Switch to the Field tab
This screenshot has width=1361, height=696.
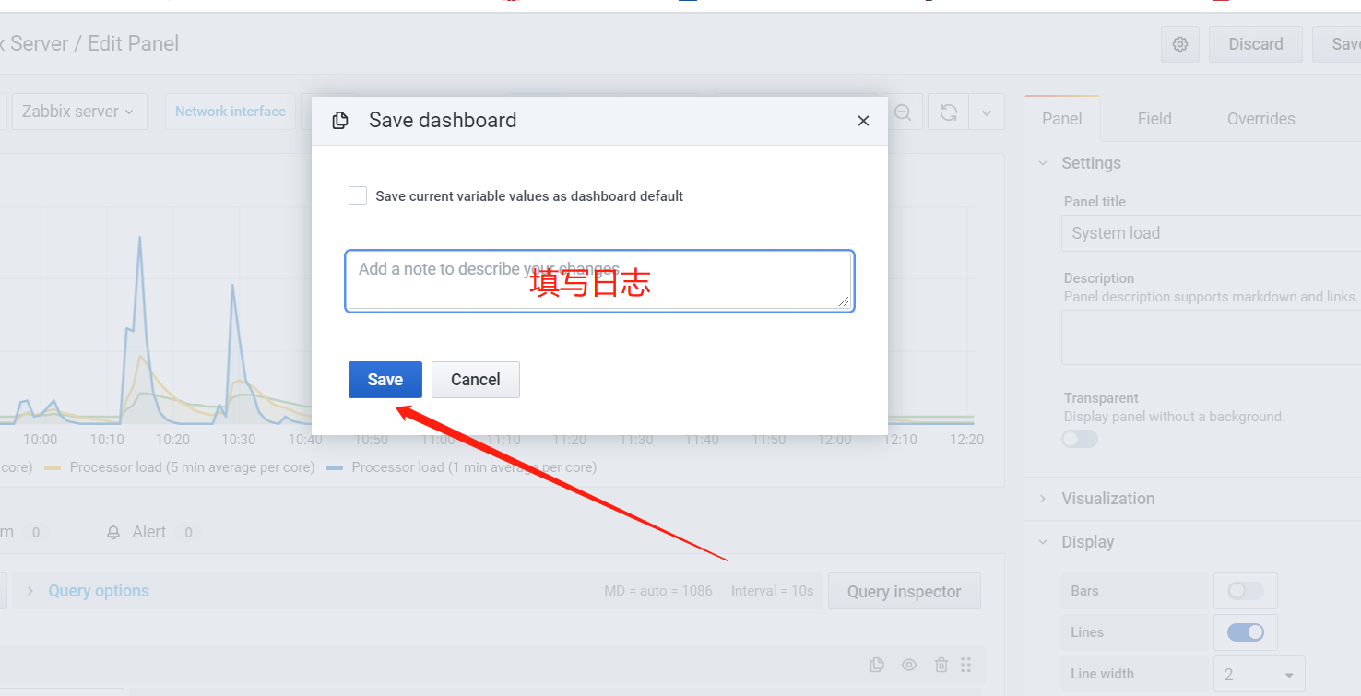[1154, 119]
